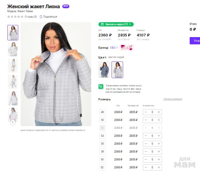Click the plus icon for size 62
This screenshot has height=172, width=200.
coord(159,167)
